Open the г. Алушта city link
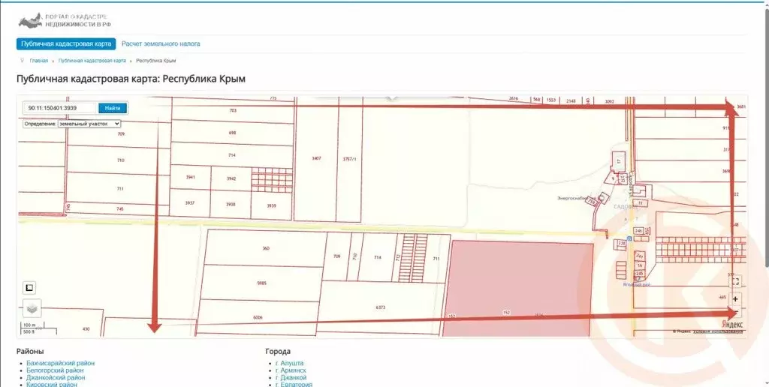Viewport: 769px width, 387px height. (290, 363)
